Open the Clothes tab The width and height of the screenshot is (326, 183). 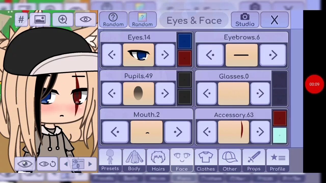coord(206,160)
